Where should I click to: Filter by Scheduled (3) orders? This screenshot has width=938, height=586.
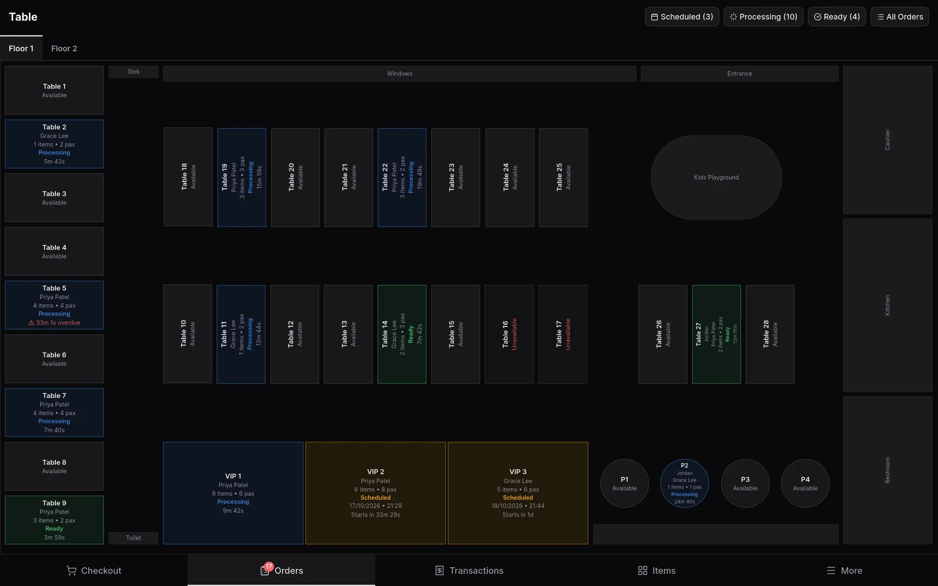(682, 17)
